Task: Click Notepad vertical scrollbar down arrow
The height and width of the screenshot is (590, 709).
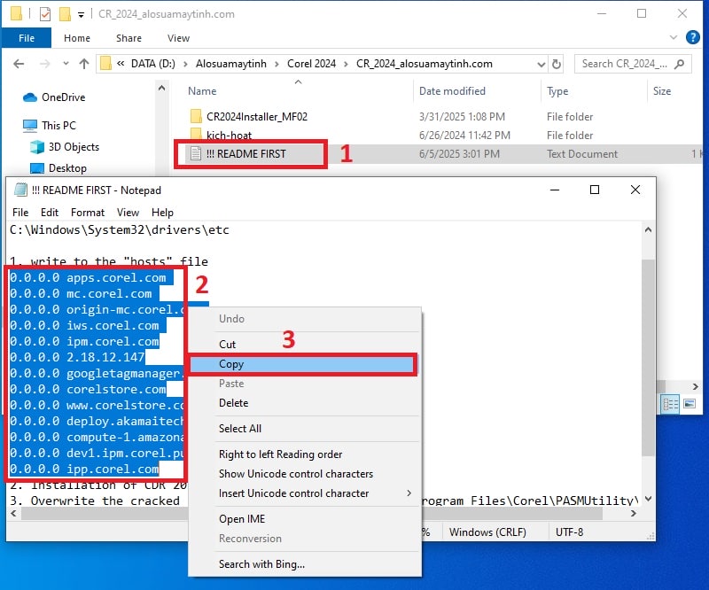Action: point(648,499)
